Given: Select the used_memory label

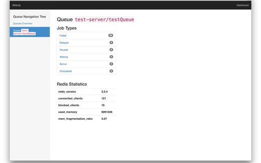Looking at the screenshot, I should click(68, 112).
